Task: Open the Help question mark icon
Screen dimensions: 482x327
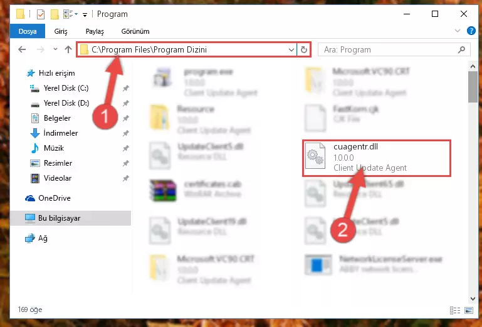Action: 471,31
